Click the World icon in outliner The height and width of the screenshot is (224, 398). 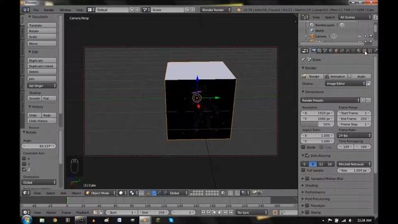(312, 30)
